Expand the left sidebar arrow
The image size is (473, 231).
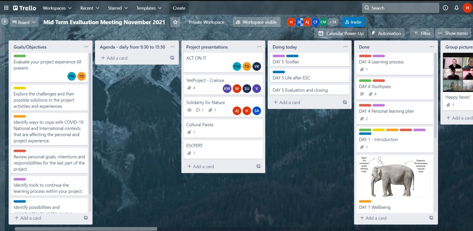point(5,21)
